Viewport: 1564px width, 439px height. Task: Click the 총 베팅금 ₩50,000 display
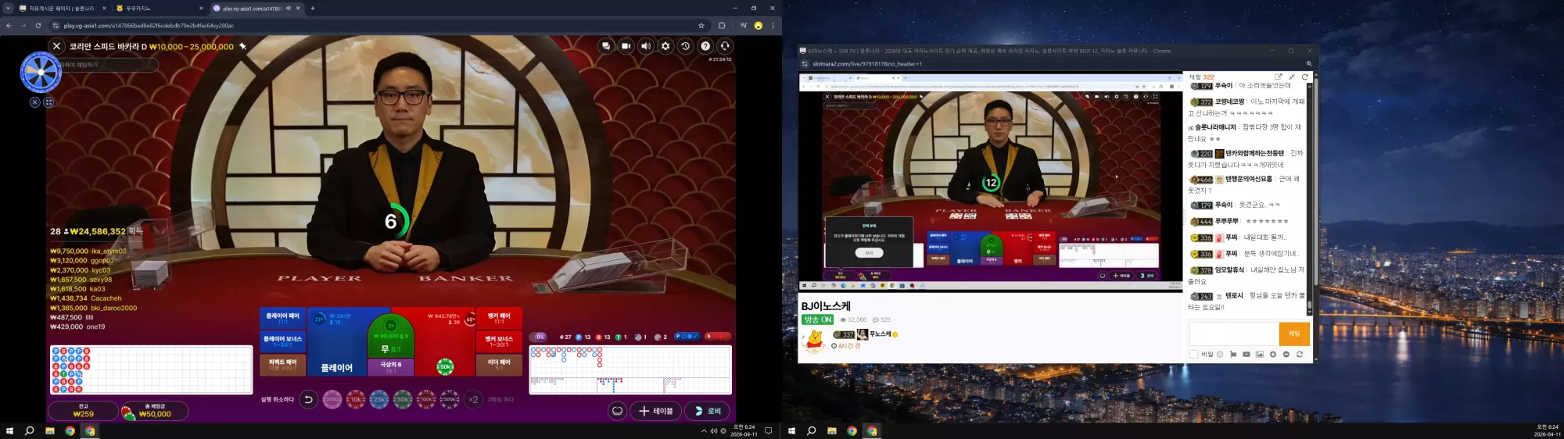coord(155,411)
